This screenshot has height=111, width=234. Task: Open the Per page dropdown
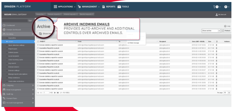point(227,93)
